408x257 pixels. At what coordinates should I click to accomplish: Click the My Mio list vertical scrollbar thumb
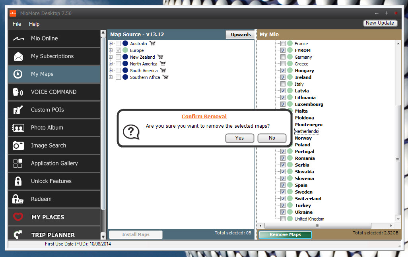pyautogui.click(x=398, y=160)
